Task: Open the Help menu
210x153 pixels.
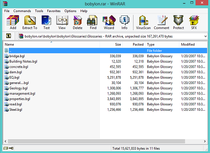Action: (x=84, y=11)
